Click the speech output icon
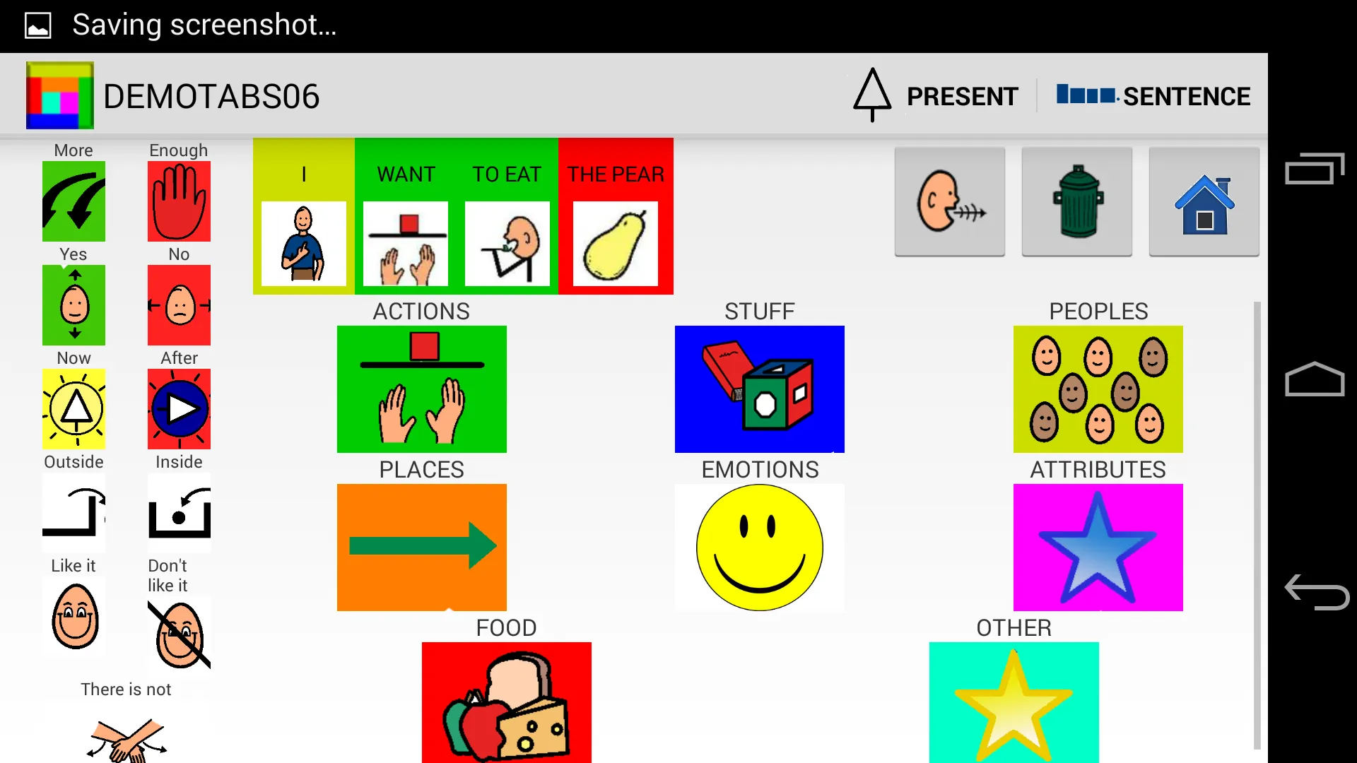 [948, 201]
